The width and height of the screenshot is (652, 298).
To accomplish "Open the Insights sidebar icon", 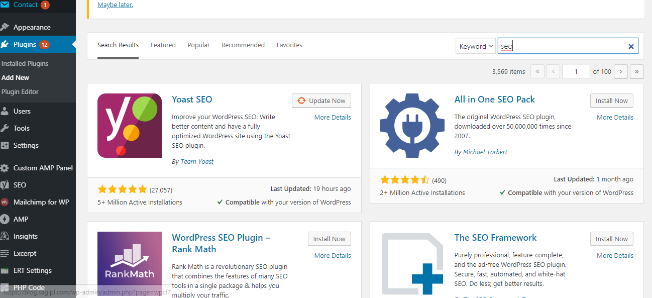I will [x=7, y=236].
